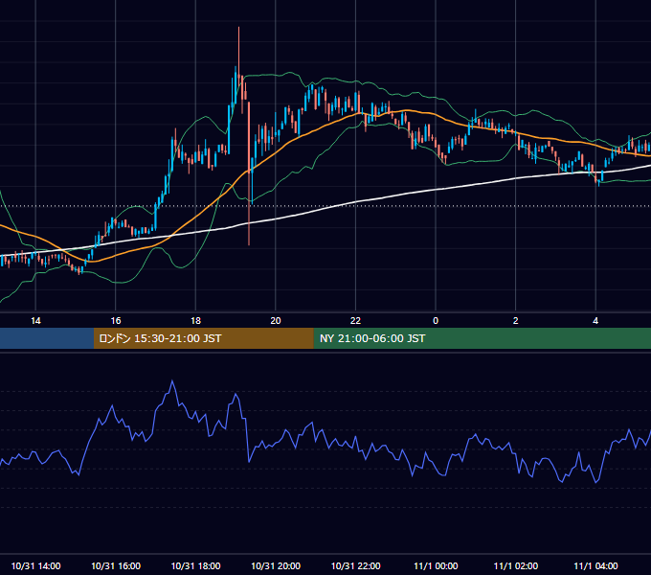This screenshot has height=575, width=651.
Task: Click the 2 hour label on price chart axis
Action: click(x=516, y=321)
